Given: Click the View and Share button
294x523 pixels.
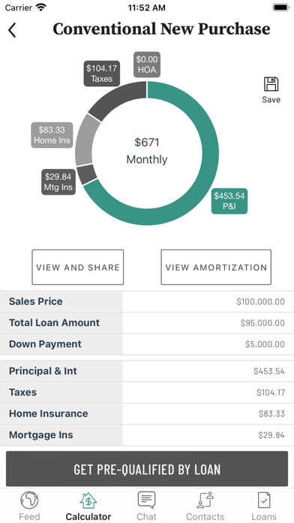Looking at the screenshot, I should (x=77, y=268).
